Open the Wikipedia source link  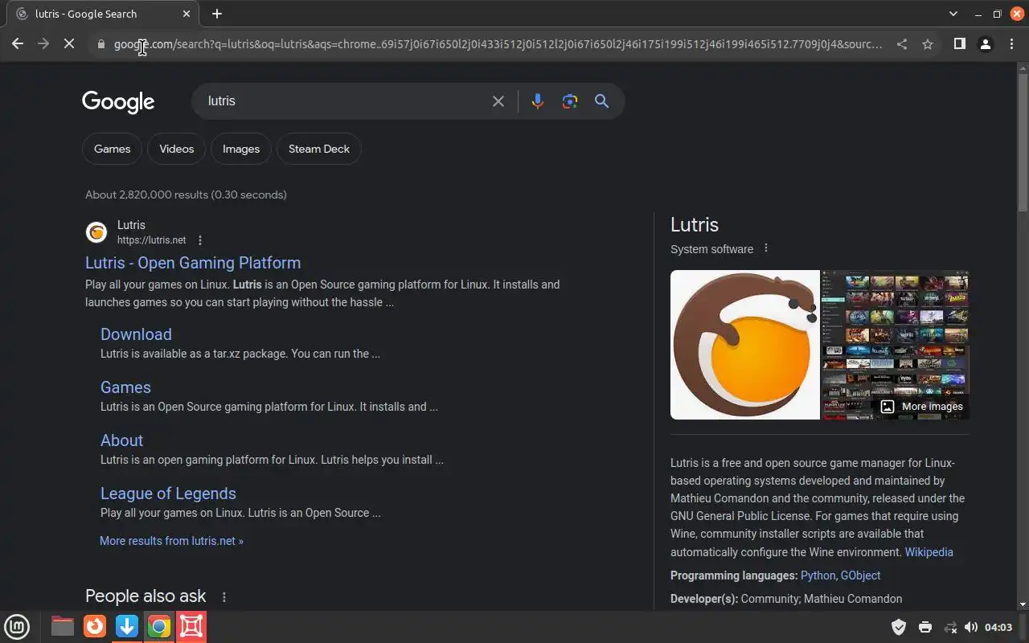click(929, 552)
